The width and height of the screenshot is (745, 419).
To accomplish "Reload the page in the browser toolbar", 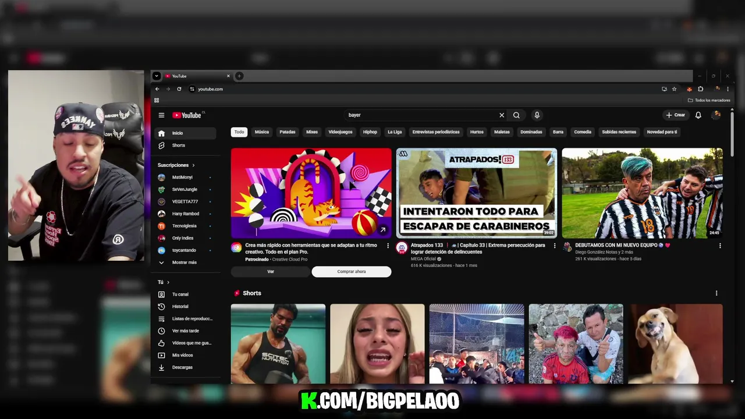I will (x=179, y=89).
